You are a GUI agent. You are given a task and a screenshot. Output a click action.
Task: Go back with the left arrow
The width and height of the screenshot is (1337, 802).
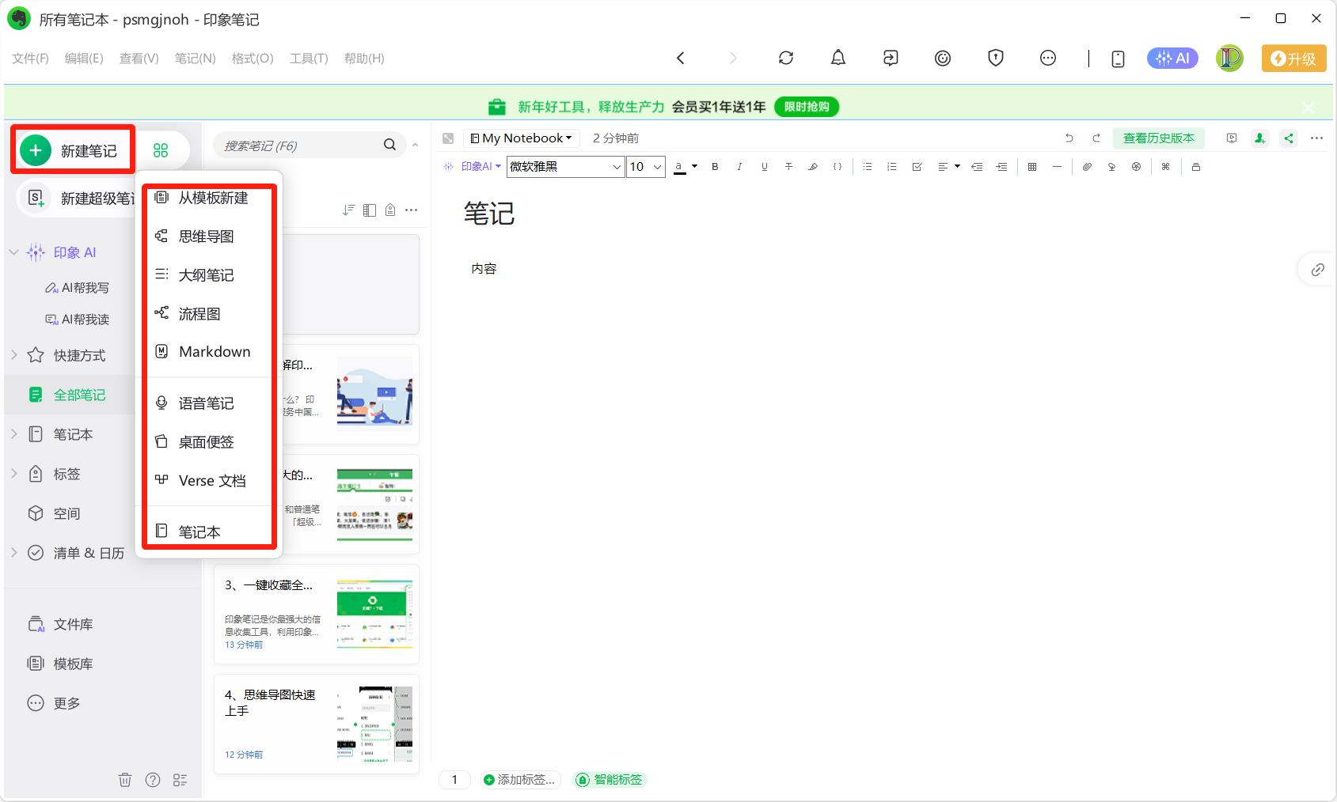pos(681,58)
